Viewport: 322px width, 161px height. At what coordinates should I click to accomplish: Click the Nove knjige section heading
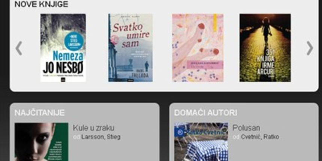coord(41,4)
